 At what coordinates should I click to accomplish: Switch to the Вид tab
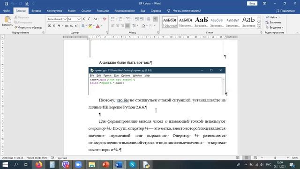tap(142, 11)
